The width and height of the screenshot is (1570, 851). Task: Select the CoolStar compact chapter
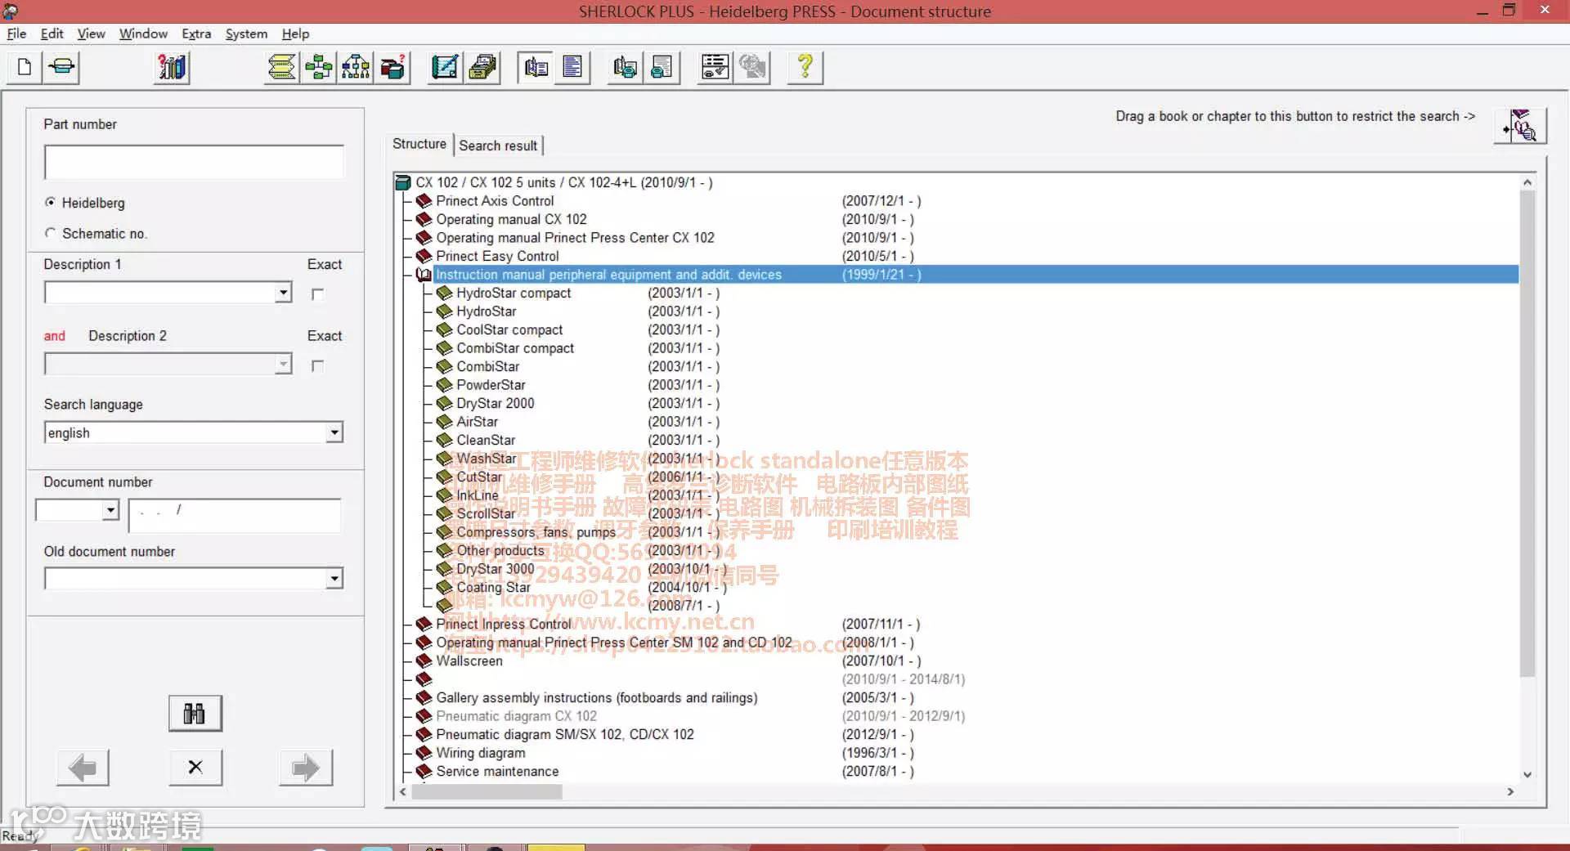coord(509,329)
